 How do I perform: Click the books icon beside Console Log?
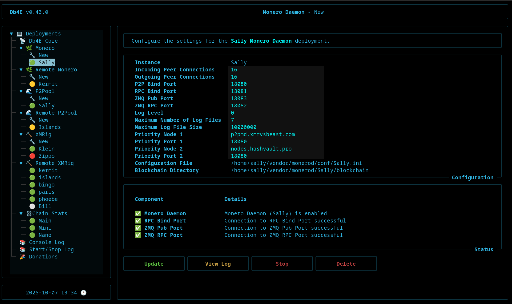pyautogui.click(x=23, y=242)
